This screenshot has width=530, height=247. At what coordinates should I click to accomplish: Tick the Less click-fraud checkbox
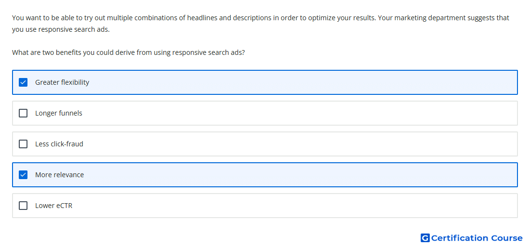(23, 144)
